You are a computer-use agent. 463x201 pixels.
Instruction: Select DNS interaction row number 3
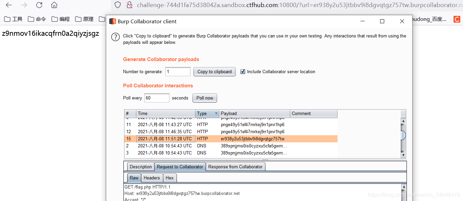point(231,153)
